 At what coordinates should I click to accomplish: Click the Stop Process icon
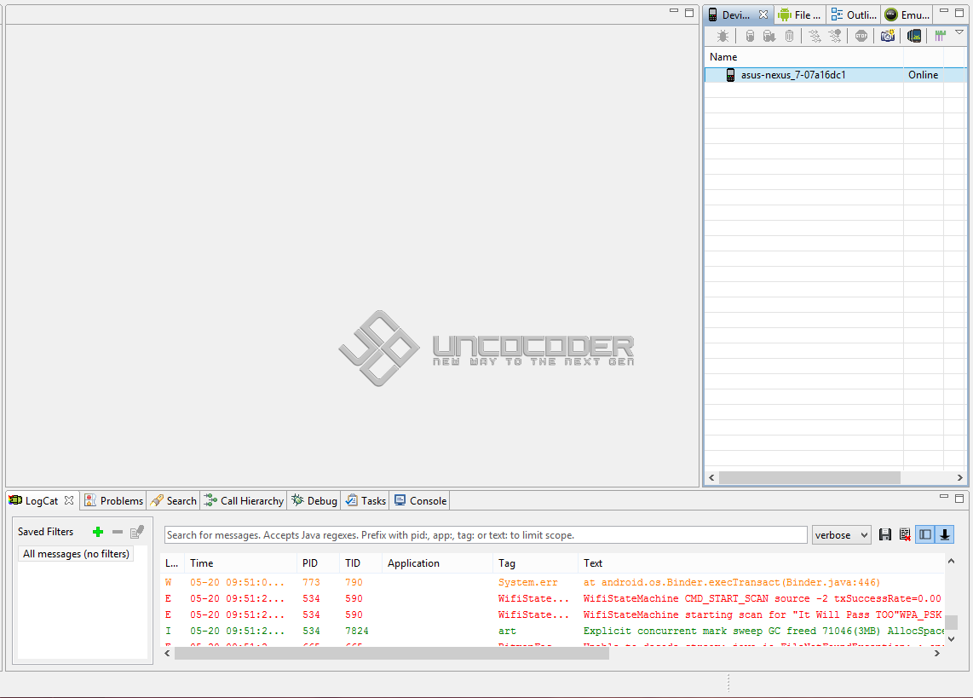[861, 36]
